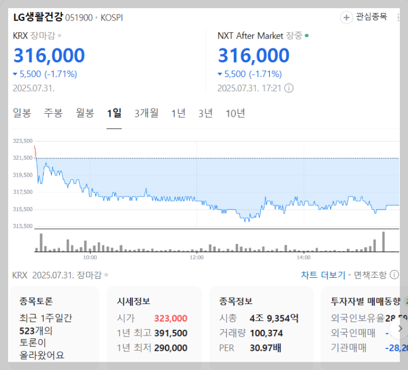Screen dimensions: 408x370
Task: Click the KRX 장마감 status label at top
Action: click(x=34, y=36)
